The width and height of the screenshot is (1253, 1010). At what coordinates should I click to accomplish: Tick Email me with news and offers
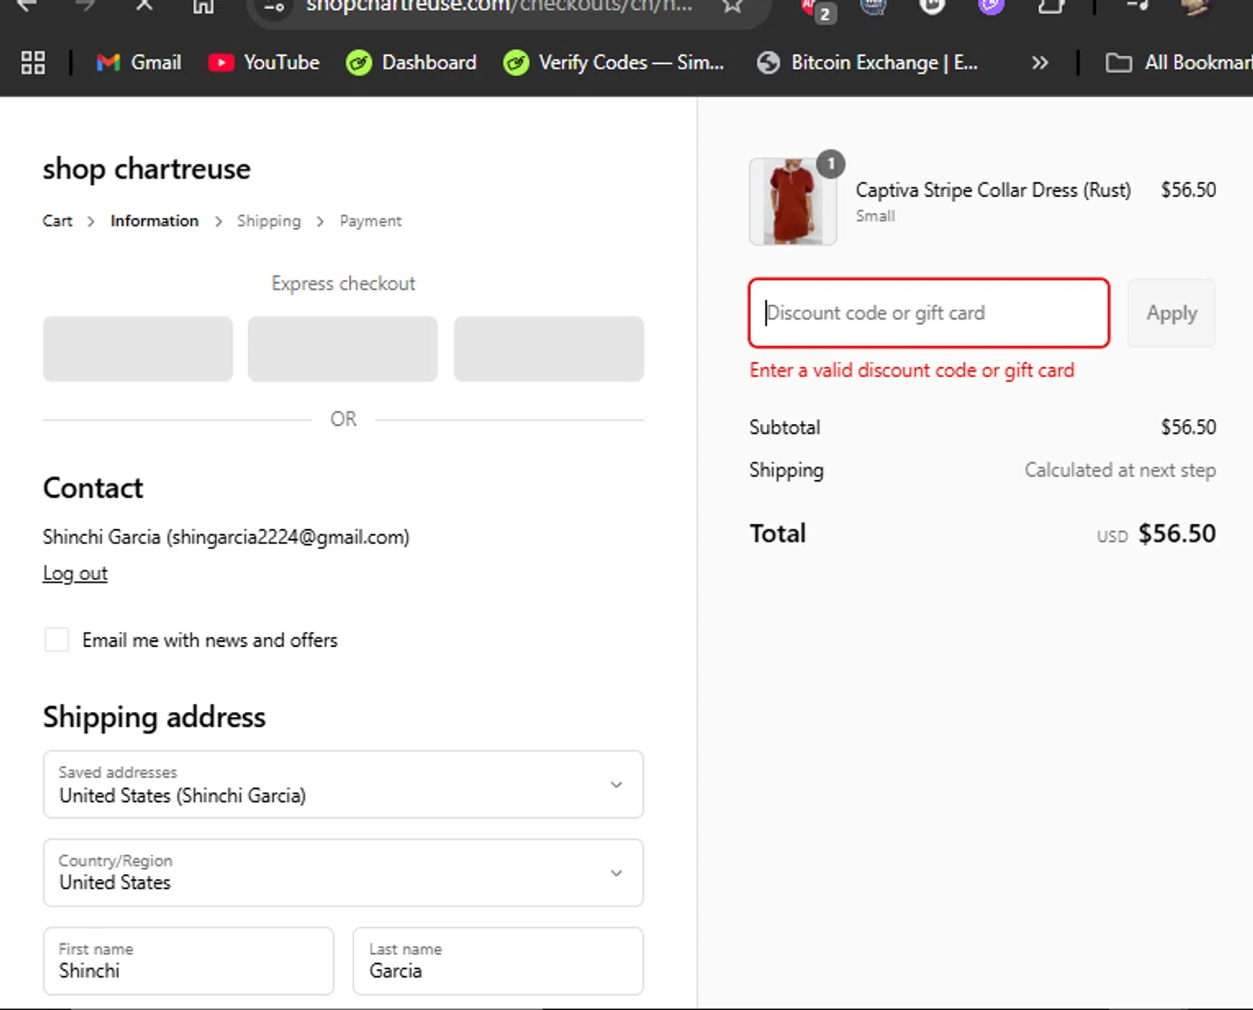[x=57, y=640]
